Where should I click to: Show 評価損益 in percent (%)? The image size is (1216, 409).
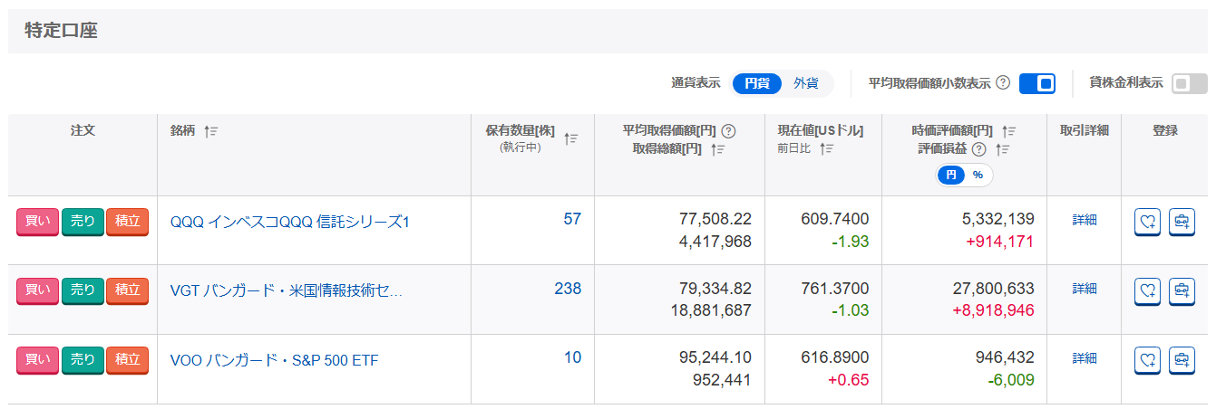tap(978, 176)
